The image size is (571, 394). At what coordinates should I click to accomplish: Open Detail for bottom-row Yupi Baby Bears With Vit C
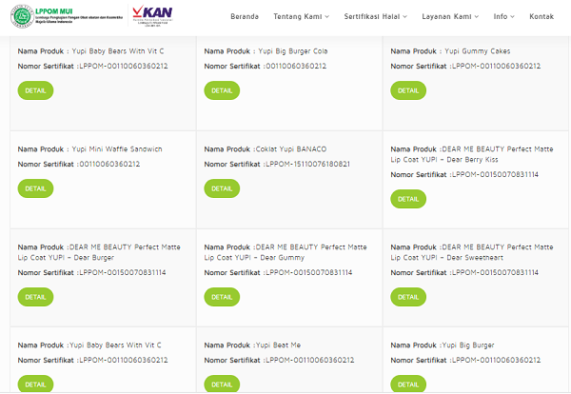[x=35, y=384]
